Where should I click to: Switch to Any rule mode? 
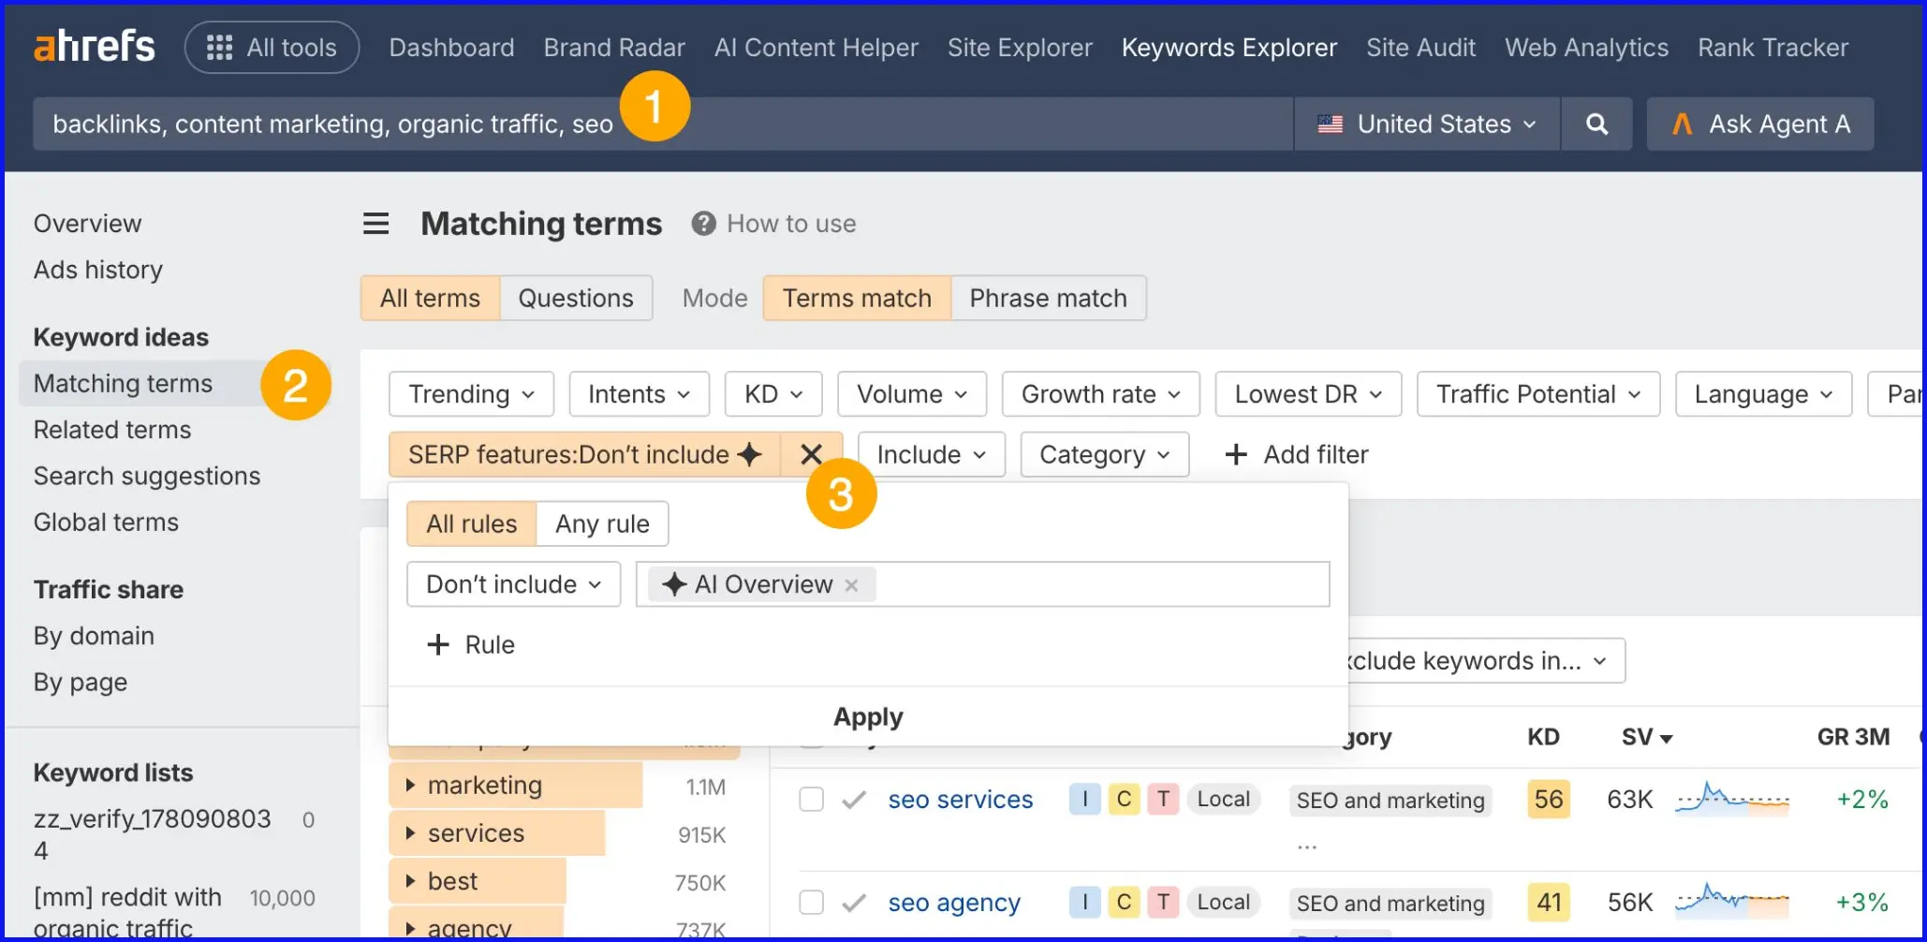[602, 523]
